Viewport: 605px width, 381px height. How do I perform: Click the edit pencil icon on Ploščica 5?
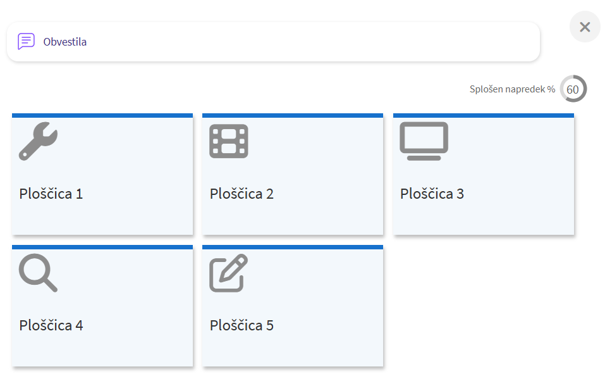pos(229,273)
